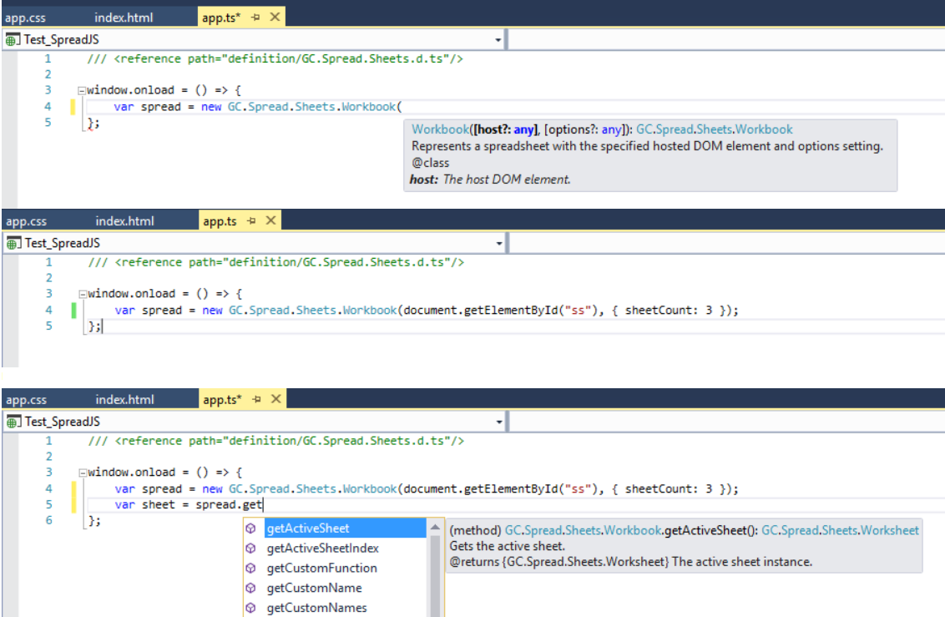Screen dimensions: 945x617
Task: Click the Test_SpreadJS project icon in the bottom editor
Action: 13,422
